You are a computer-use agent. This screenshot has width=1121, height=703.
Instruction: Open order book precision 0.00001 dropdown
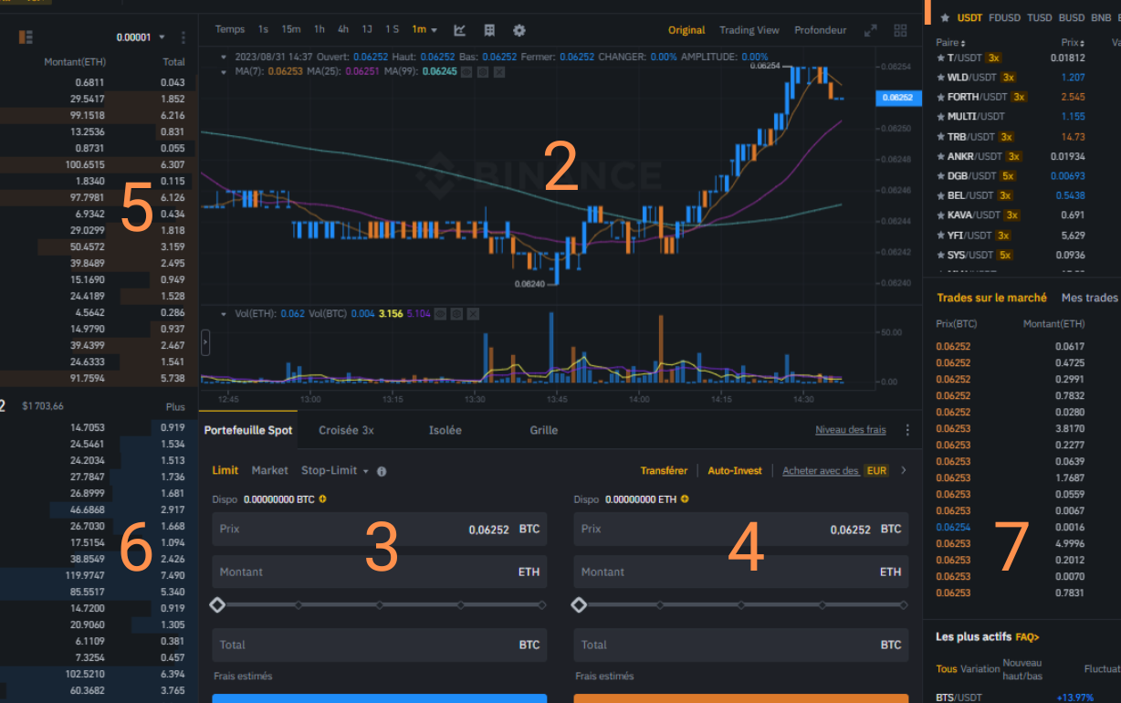[x=141, y=37]
